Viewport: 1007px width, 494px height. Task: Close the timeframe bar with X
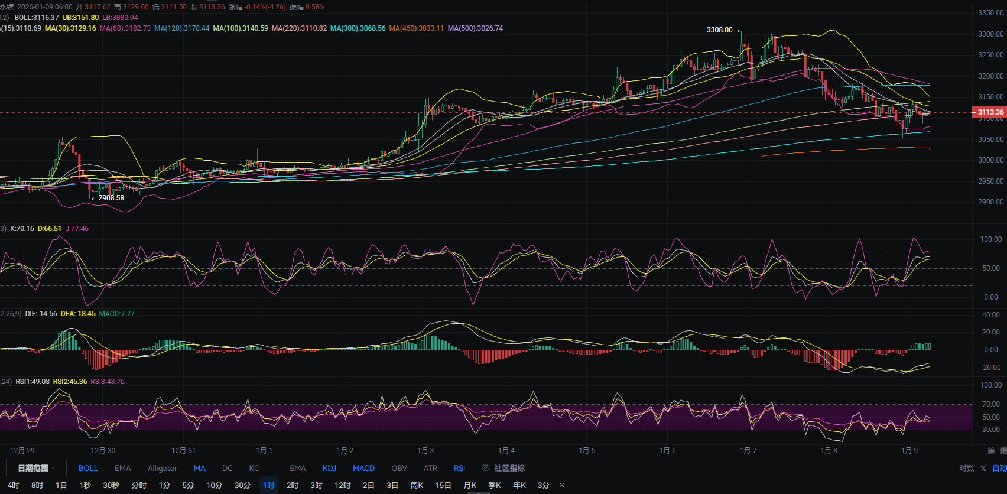(561, 485)
